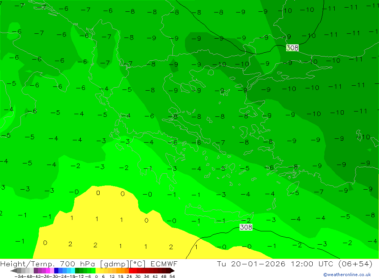379x278 pixels.
Task: Click the 12:00 UTC time text
Action: (312, 264)
